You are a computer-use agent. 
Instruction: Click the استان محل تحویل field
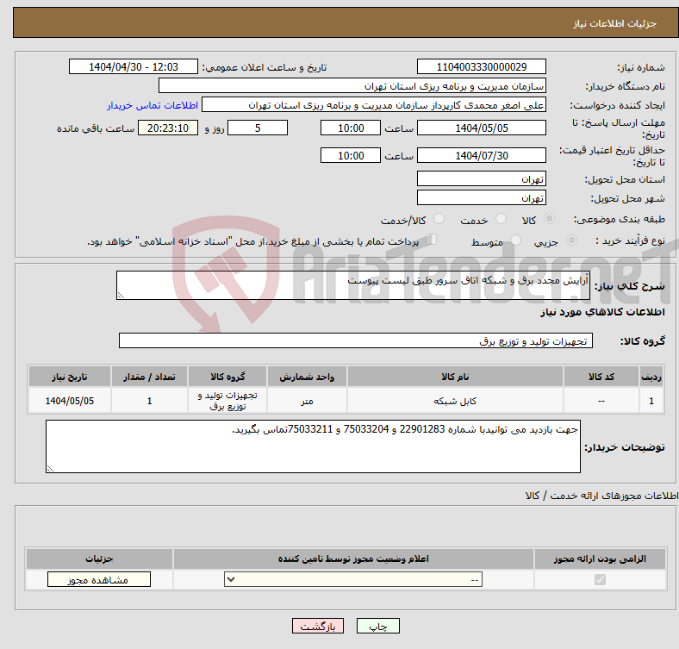pyautogui.click(x=481, y=179)
